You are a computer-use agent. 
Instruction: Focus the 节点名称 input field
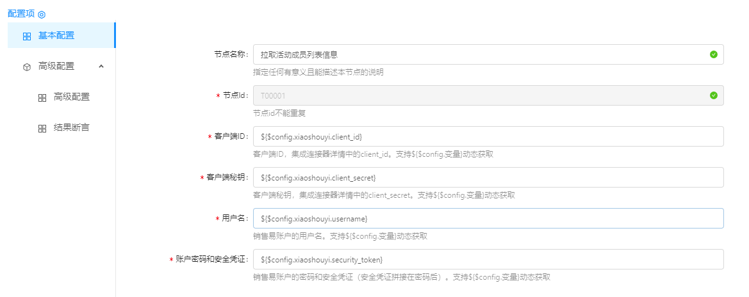[481, 54]
